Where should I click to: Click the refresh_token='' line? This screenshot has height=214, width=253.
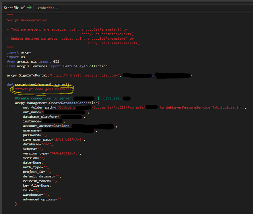point(40,181)
